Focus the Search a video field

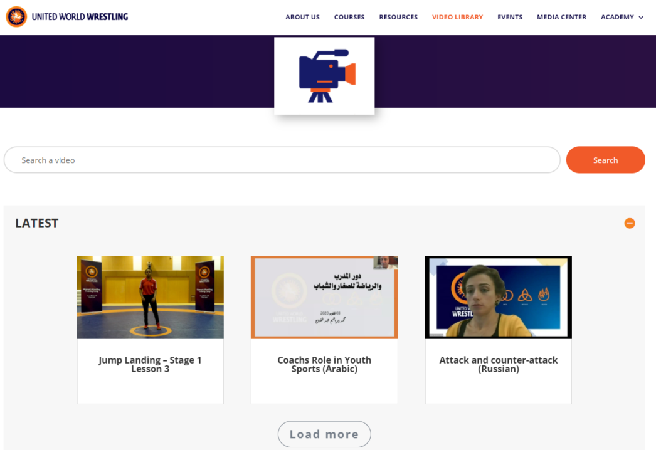282,160
